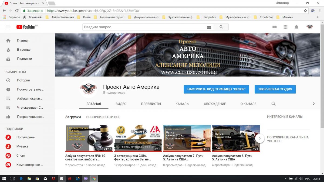Screen dimensions: 324x182
Task: Open title link 3 автоаукциона США. Факты
Action: tap(133, 157)
